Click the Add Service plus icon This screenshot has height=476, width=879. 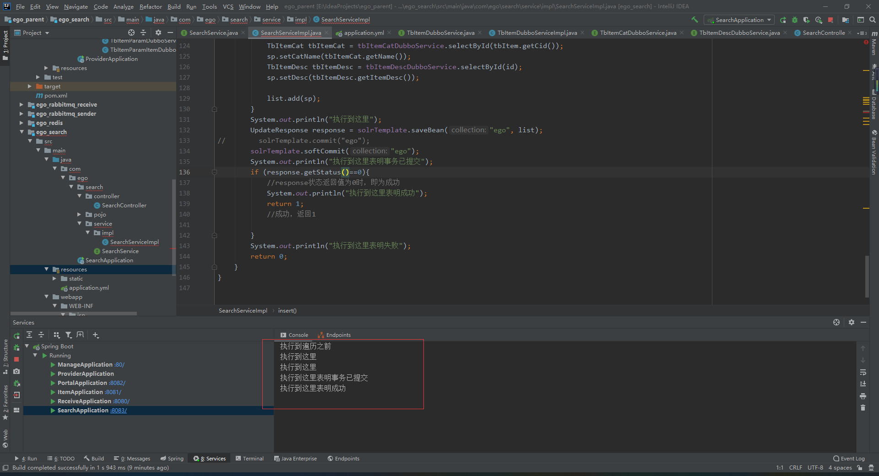tap(96, 335)
